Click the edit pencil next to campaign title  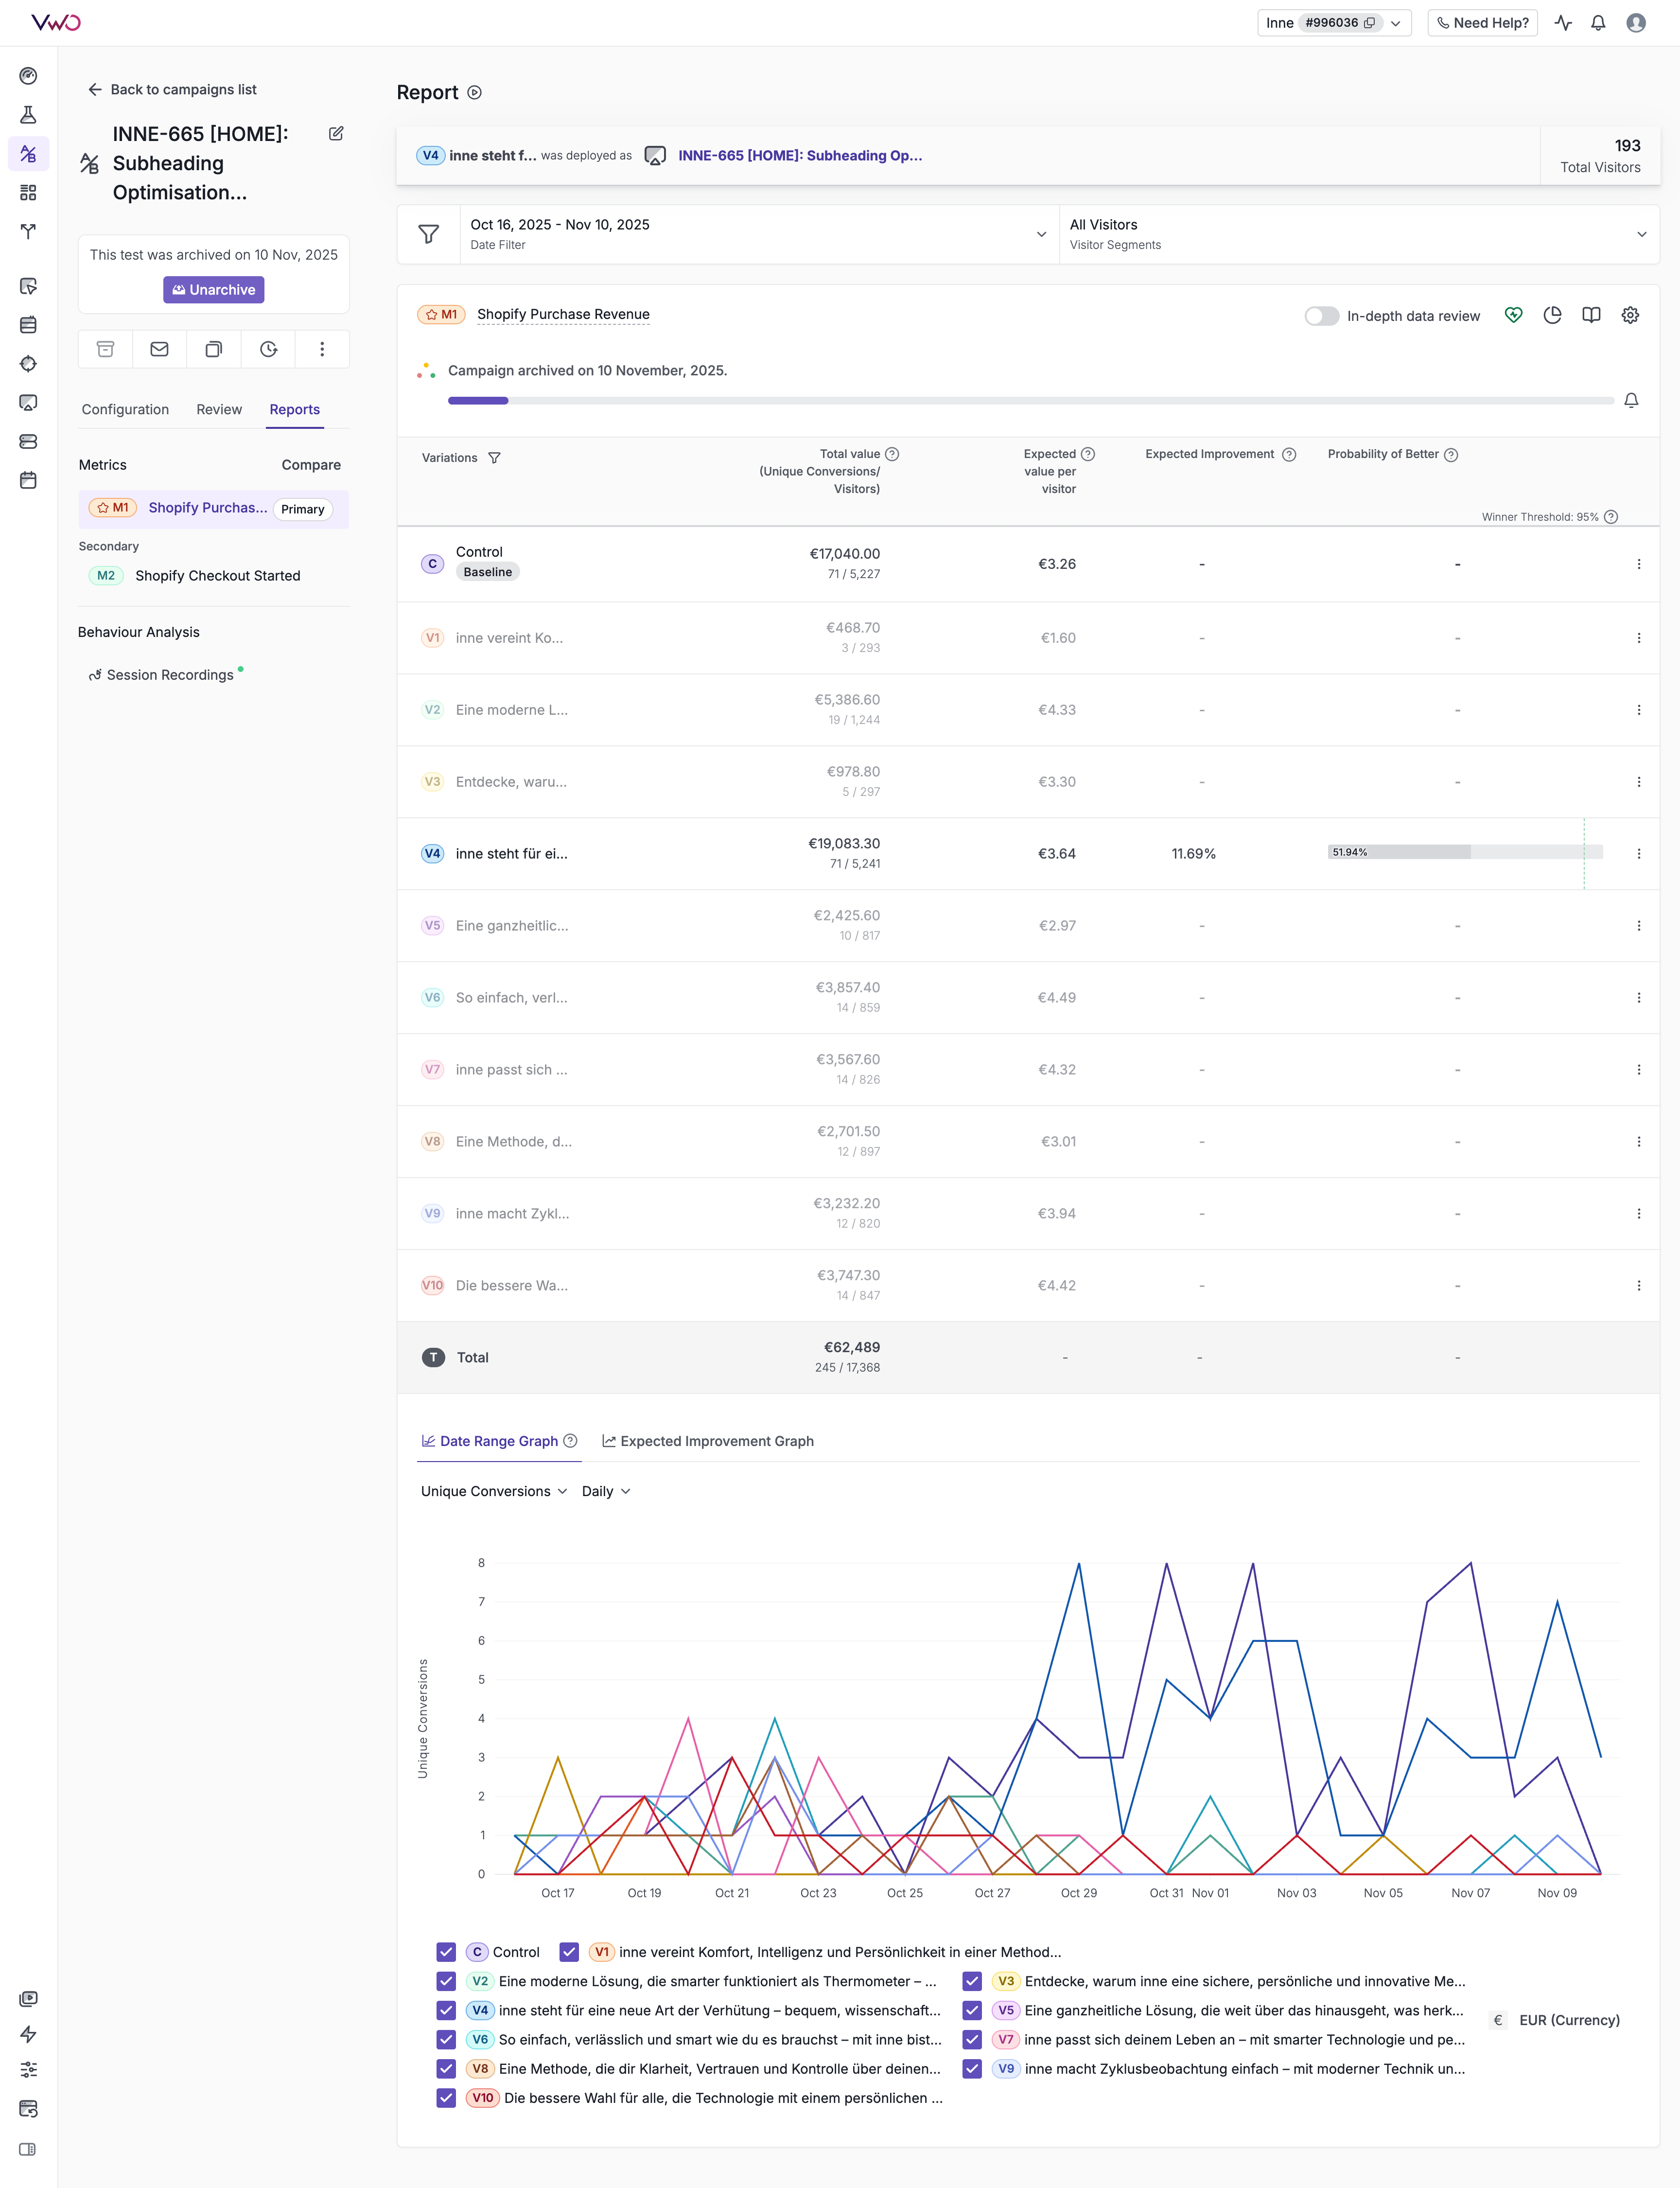click(x=336, y=134)
